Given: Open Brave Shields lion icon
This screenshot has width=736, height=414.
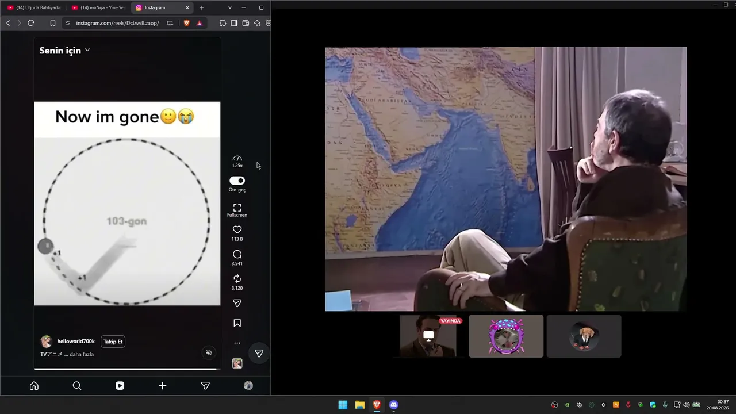Looking at the screenshot, I should [x=187, y=23].
